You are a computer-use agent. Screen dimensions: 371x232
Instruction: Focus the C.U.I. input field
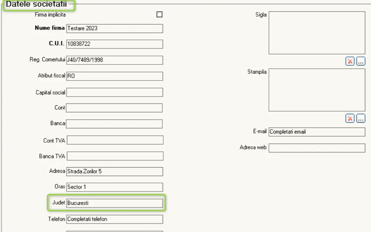click(x=114, y=44)
